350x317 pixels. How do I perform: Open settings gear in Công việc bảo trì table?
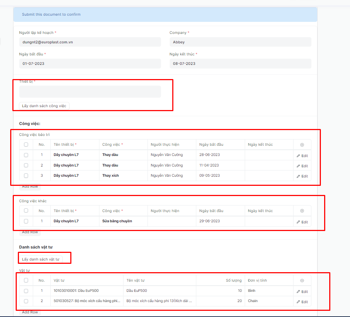pyautogui.click(x=302, y=145)
